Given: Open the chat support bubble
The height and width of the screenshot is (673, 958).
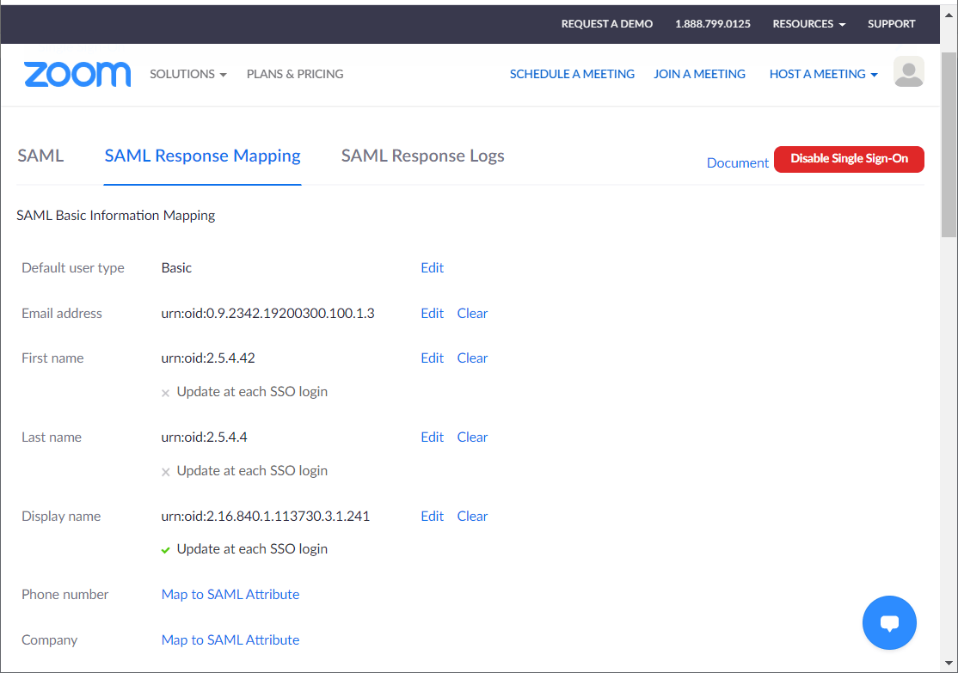Looking at the screenshot, I should click(x=889, y=622).
